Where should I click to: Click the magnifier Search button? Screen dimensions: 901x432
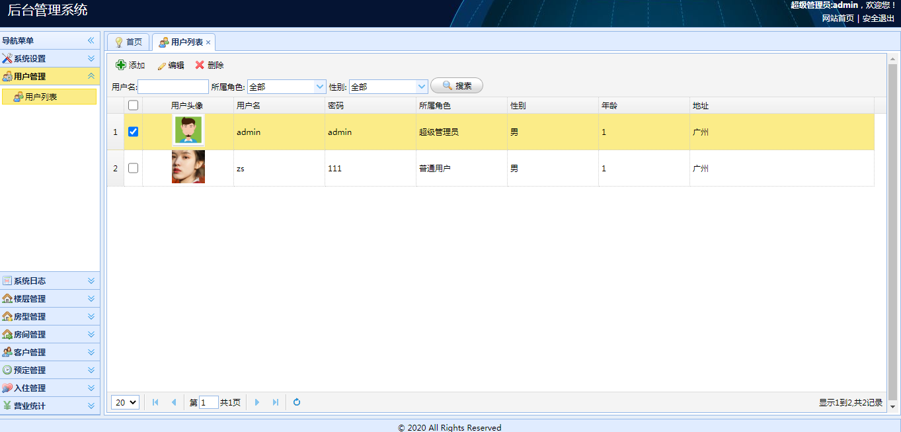pyautogui.click(x=457, y=86)
